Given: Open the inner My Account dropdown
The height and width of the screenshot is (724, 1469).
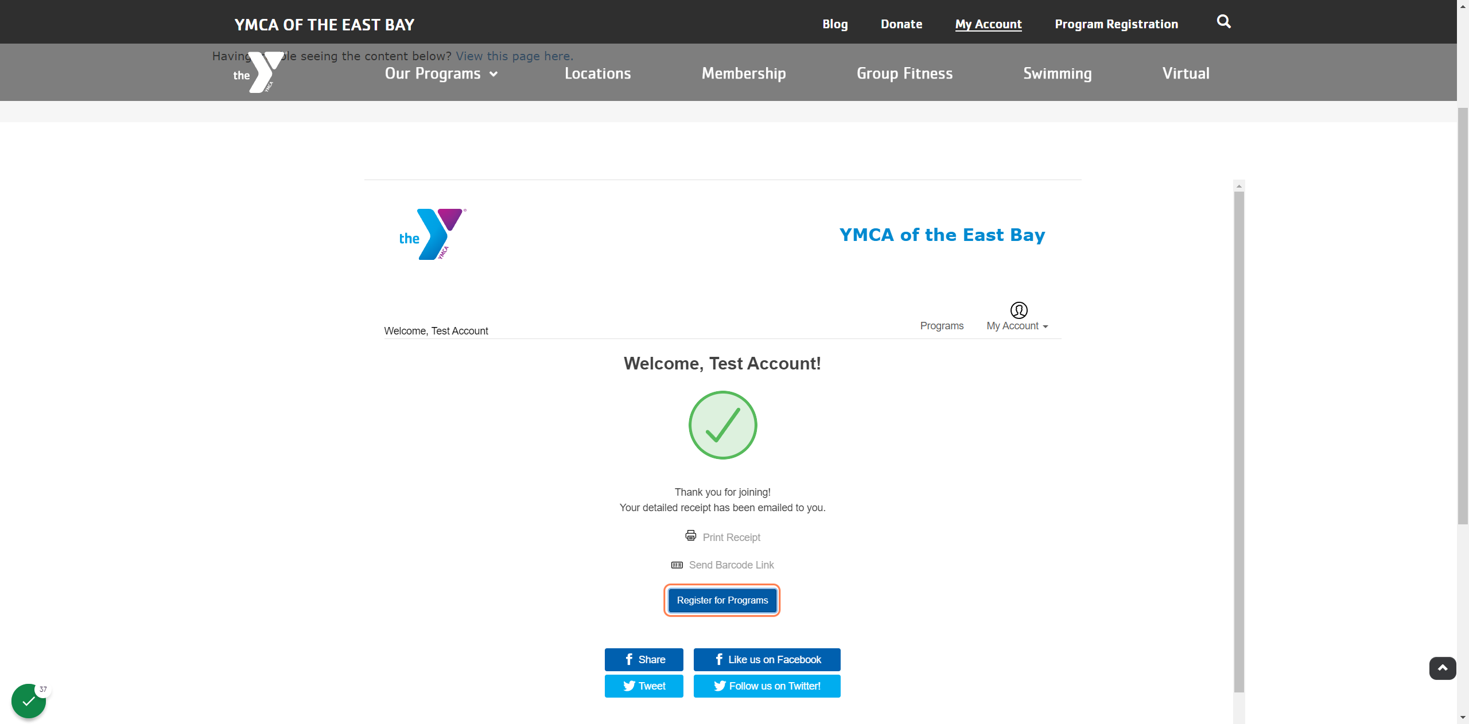Looking at the screenshot, I should point(1017,326).
